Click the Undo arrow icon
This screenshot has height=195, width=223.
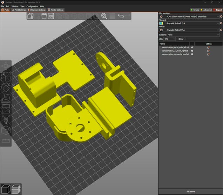click(121, 16)
